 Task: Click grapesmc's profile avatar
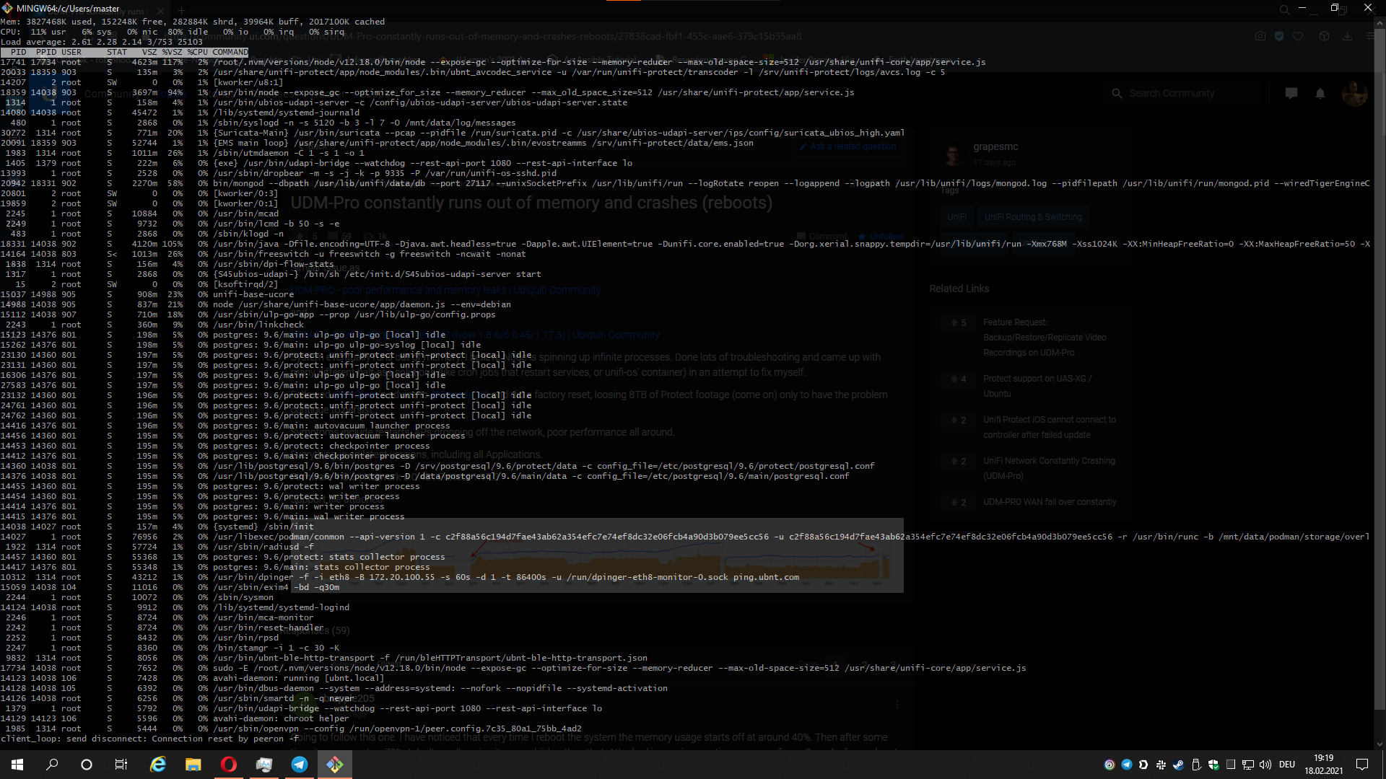pos(953,154)
